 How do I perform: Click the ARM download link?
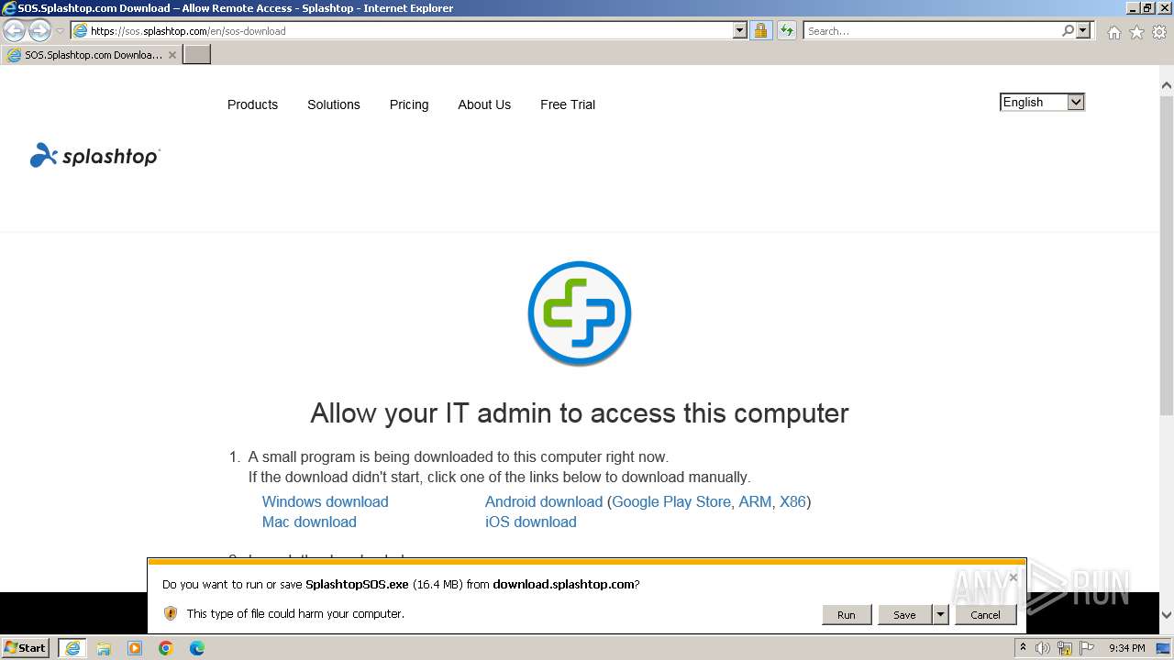pyautogui.click(x=755, y=501)
